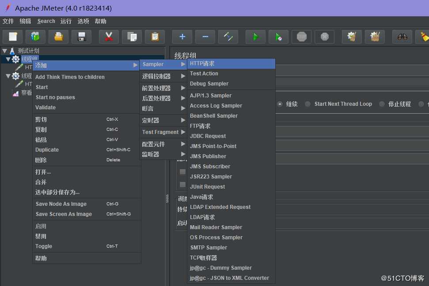Viewport: 429px width, 286px height.
Task: Select the 继续 radio button
Action: click(x=280, y=104)
